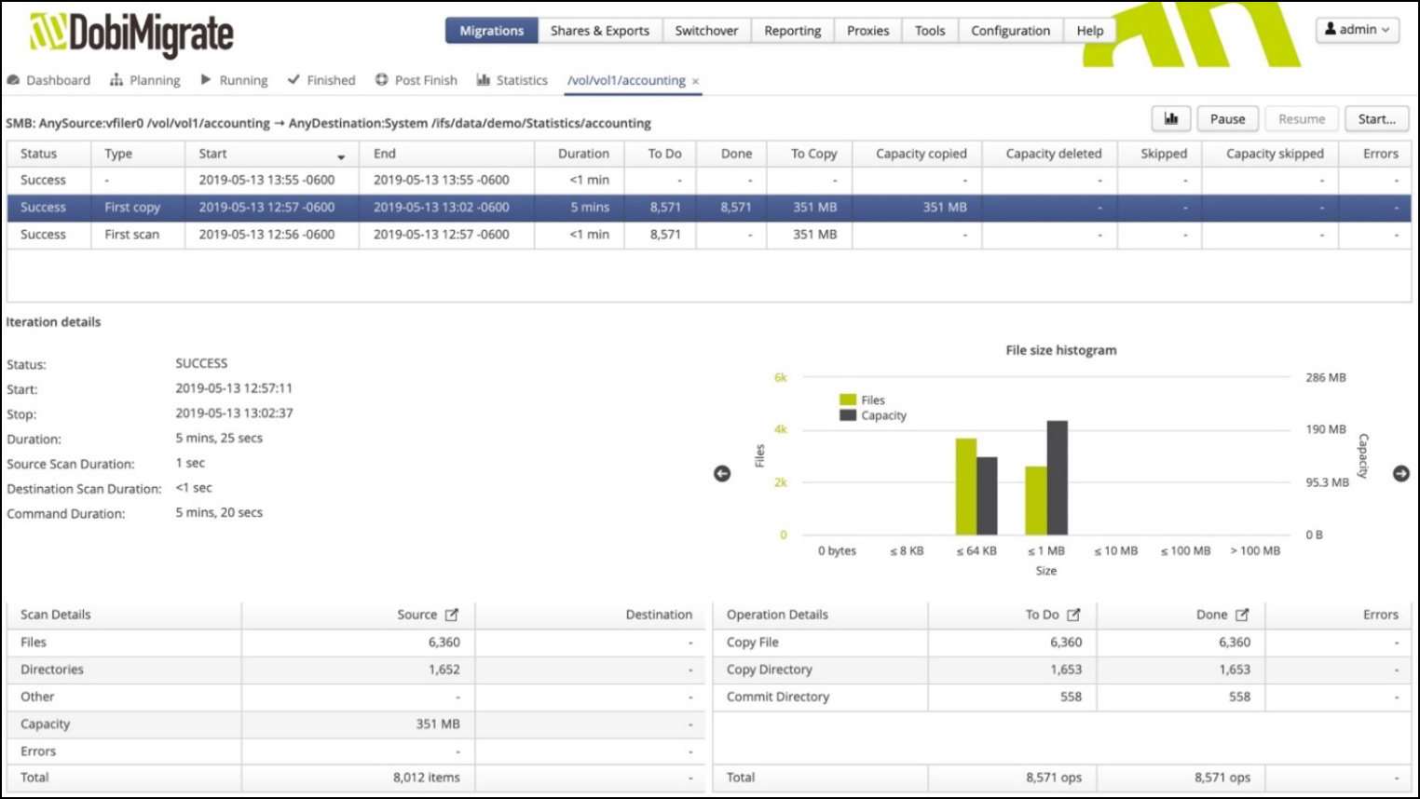Screen dimensions: 1420x799
Task: Go to next histogram with right arrow
Action: (1400, 474)
